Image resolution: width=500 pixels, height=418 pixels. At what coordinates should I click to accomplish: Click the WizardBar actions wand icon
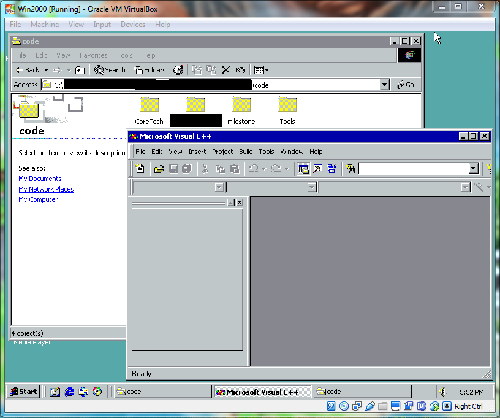(x=478, y=187)
